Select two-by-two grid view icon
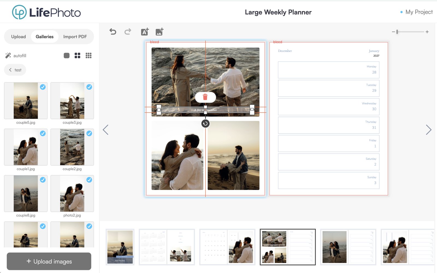This screenshot has width=437, height=273. (x=78, y=55)
